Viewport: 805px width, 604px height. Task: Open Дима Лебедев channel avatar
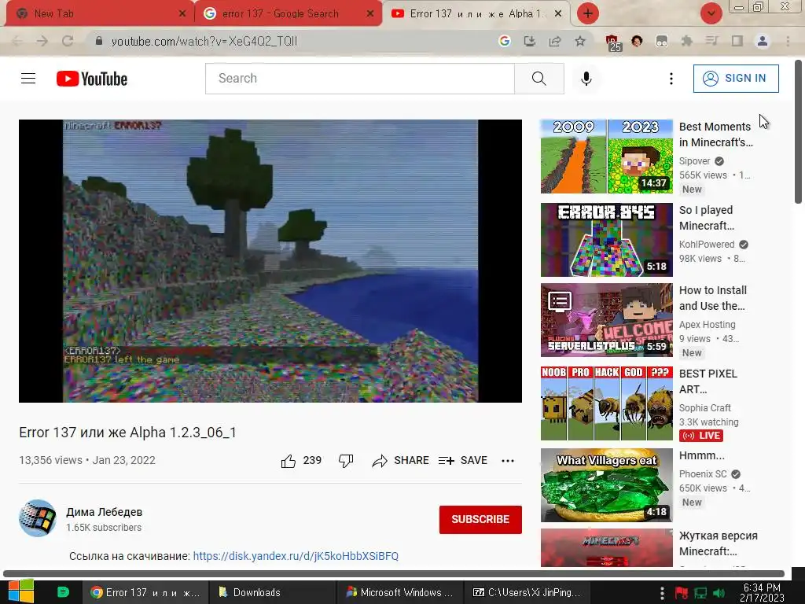[x=38, y=518]
